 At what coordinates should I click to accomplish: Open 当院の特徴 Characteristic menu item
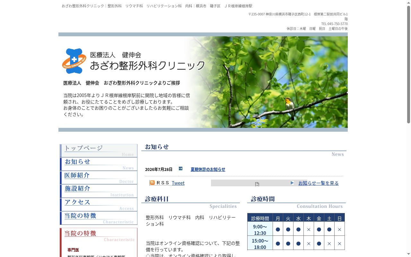click(x=99, y=218)
